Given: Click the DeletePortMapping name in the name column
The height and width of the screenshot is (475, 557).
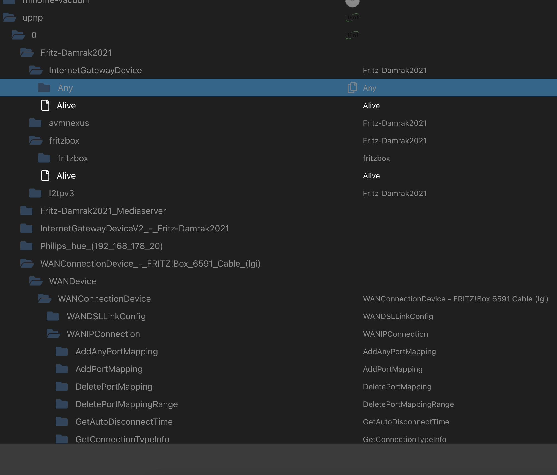Looking at the screenshot, I should tap(397, 387).
